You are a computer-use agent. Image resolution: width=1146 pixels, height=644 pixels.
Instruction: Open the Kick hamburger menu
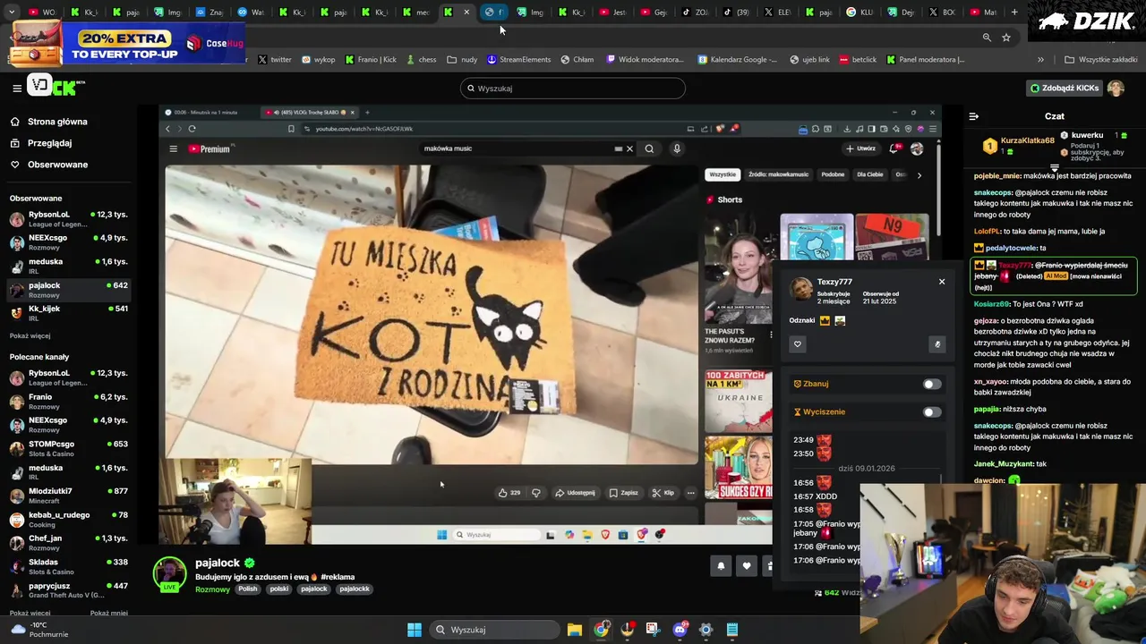(17, 88)
